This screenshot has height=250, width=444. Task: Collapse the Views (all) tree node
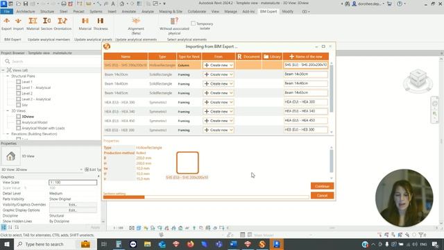(x=3, y=70)
